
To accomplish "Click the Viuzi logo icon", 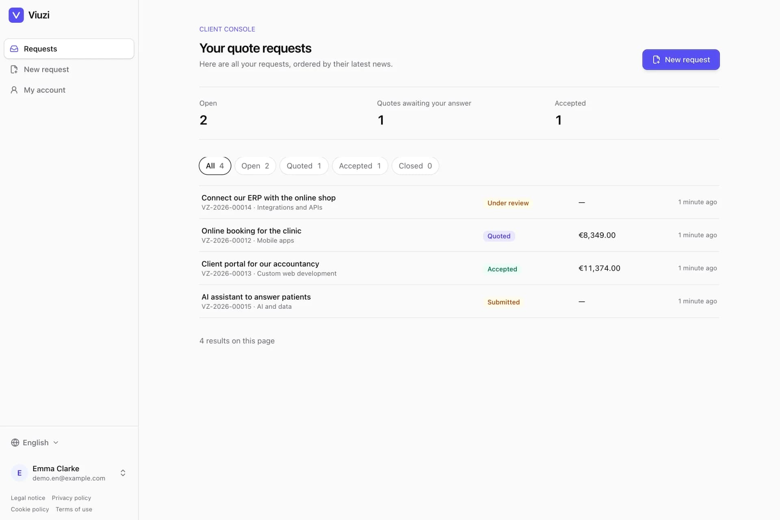I will coord(16,15).
